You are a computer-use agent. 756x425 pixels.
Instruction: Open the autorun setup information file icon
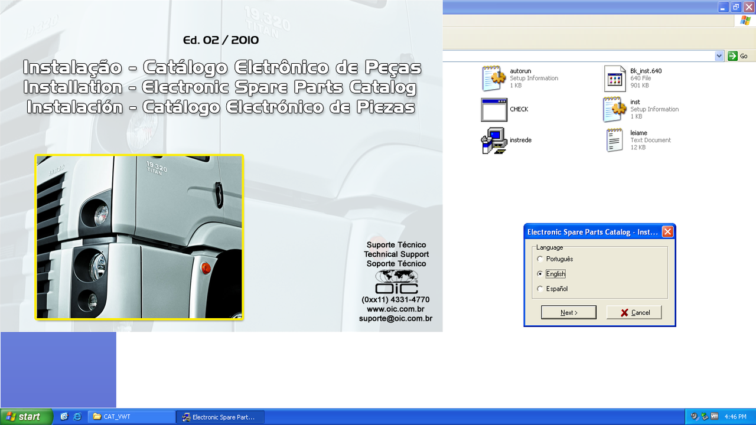pos(494,79)
